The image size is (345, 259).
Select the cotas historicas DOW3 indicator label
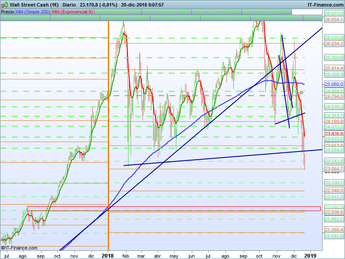click(x=216, y=12)
